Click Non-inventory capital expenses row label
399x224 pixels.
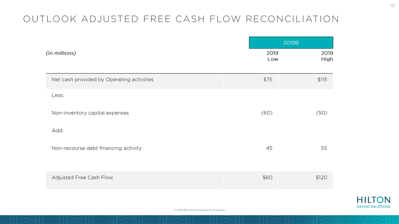90,113
